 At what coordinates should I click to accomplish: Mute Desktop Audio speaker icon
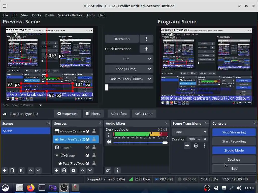(109, 142)
